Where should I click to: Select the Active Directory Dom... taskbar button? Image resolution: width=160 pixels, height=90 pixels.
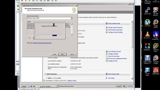click(66, 86)
